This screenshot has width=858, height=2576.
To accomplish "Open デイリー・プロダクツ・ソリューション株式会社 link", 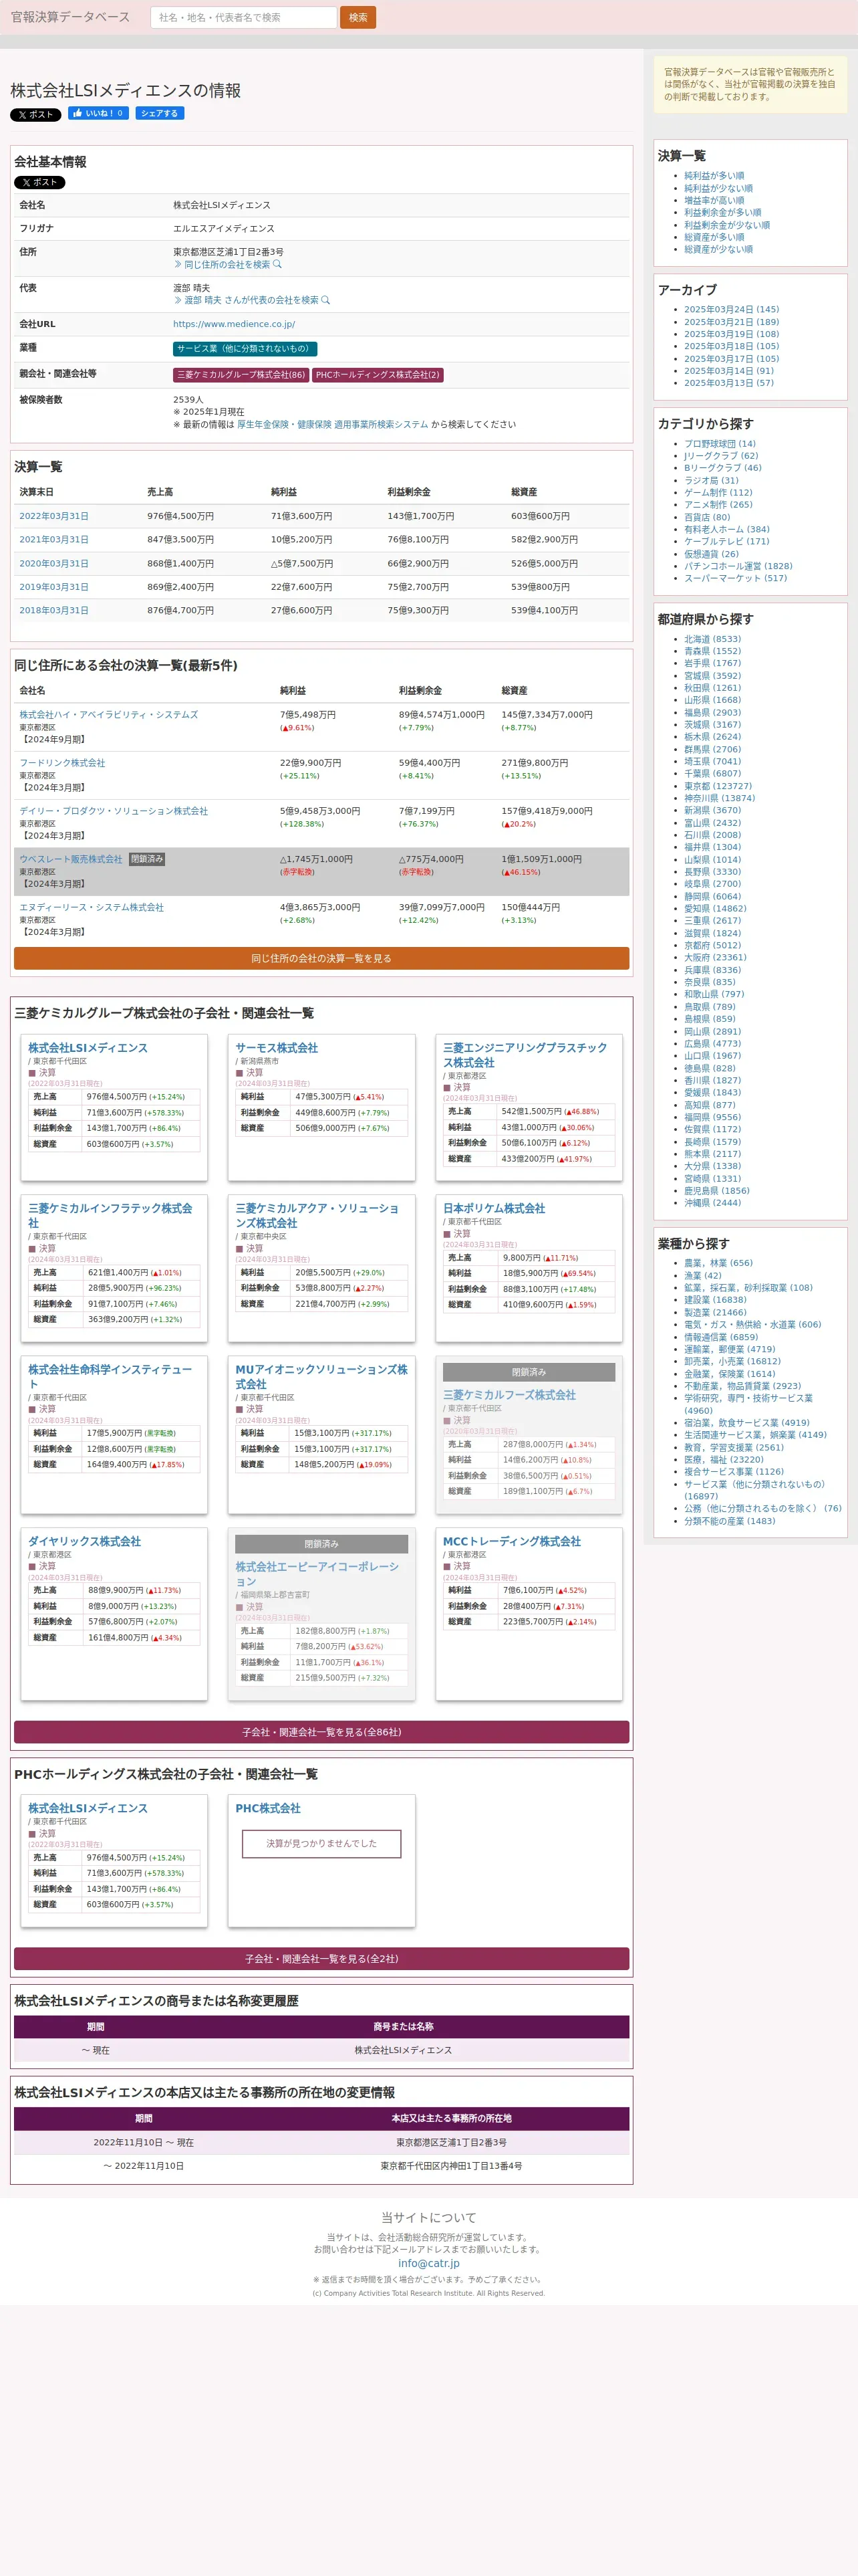I will pos(114,811).
